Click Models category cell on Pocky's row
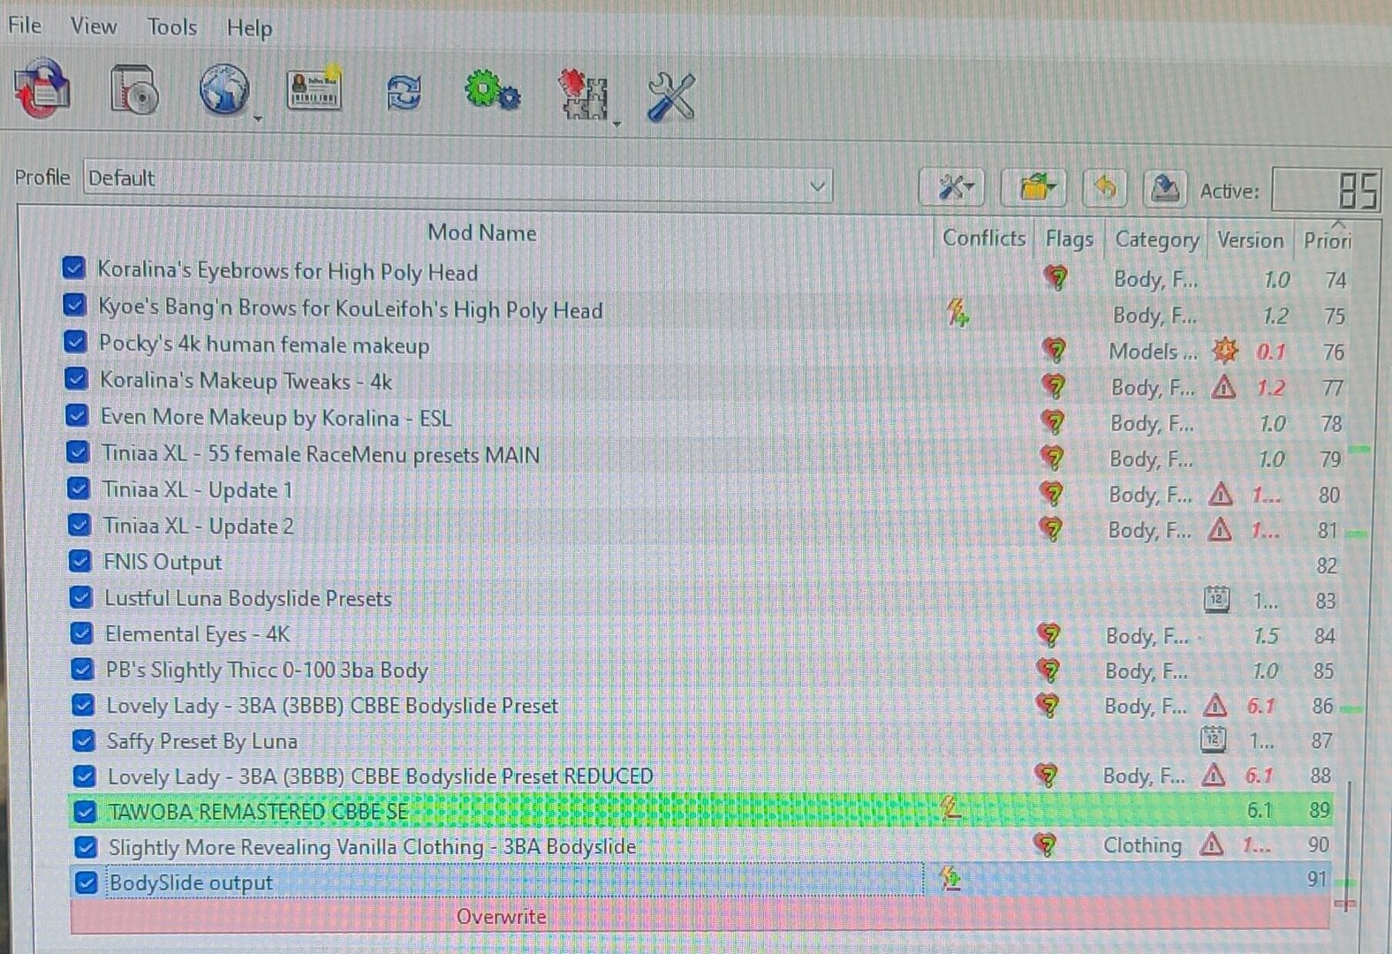 (1153, 351)
